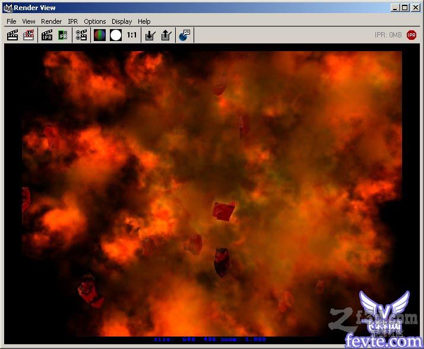Start the Redo Previous IPR Render icon

pyautogui.click(x=47, y=35)
